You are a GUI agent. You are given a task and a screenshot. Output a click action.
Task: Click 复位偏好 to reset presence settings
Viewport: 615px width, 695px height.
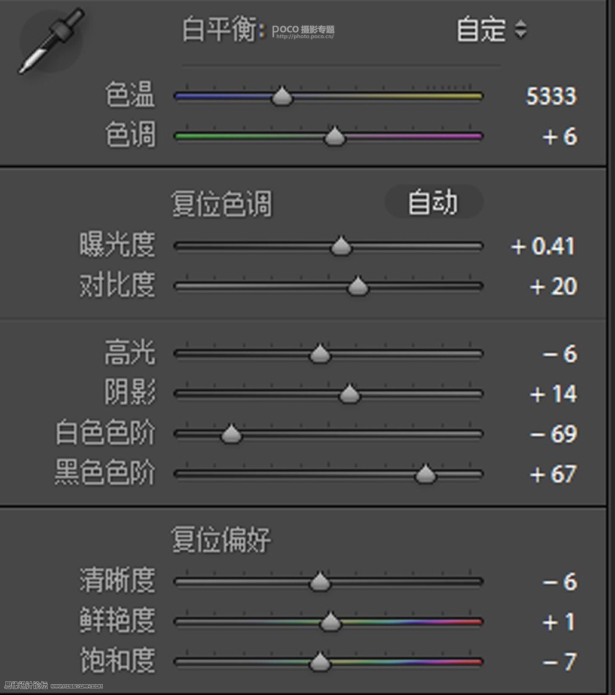click(x=223, y=540)
